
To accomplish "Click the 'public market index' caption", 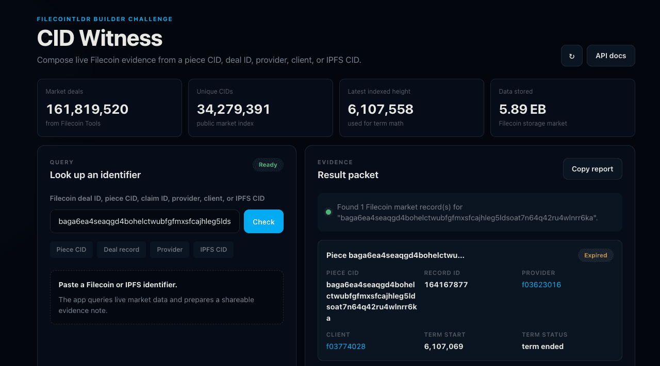I will click(x=225, y=124).
